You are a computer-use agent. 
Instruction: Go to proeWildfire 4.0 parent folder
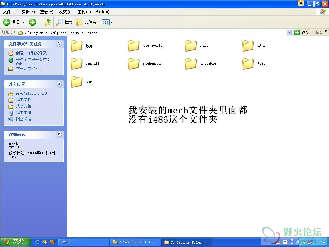click(x=31, y=94)
